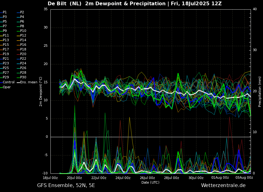Viewport: 263px width, 192px height.
Task: Select the P17 legend entry
Action: click(5, 49)
